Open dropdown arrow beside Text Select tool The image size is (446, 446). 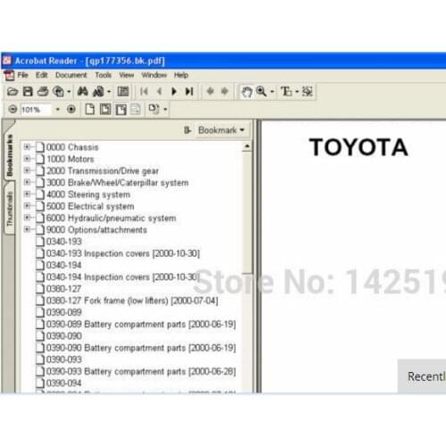point(297,92)
